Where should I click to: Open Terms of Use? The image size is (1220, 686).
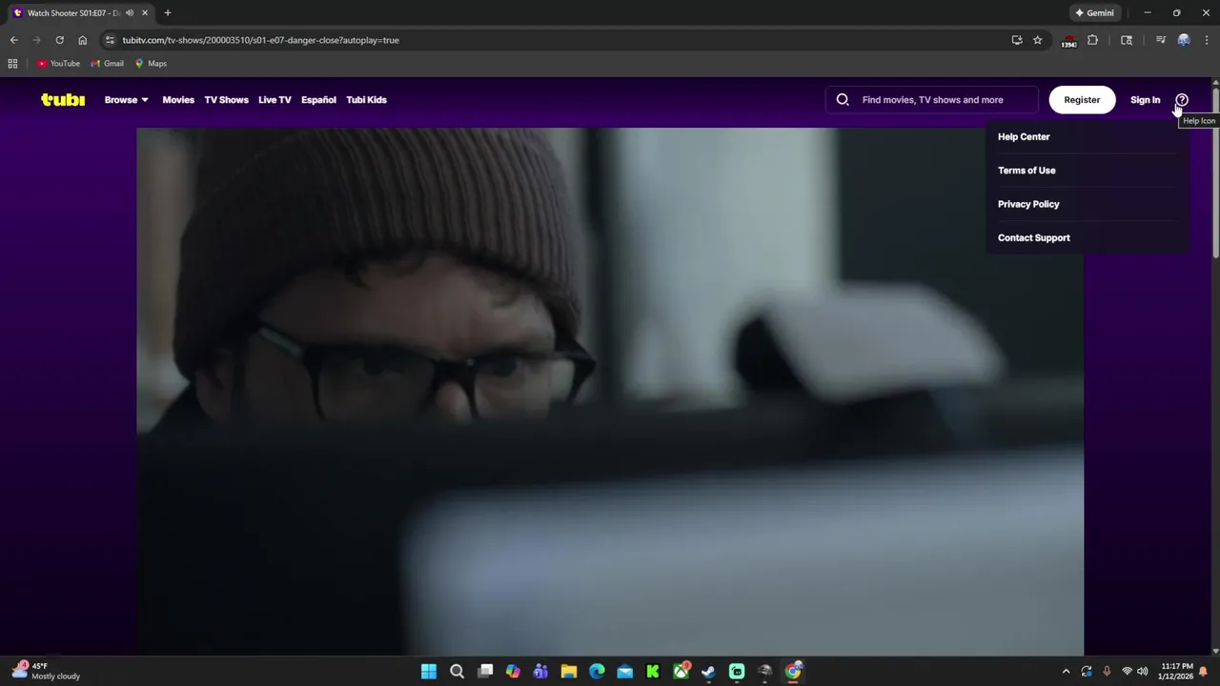click(1027, 171)
